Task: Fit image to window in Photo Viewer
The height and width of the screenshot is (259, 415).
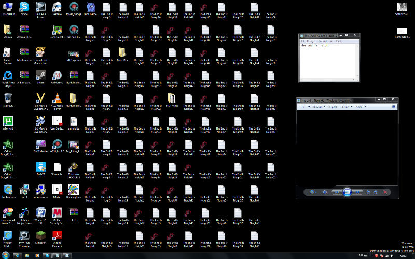Action: [325, 192]
